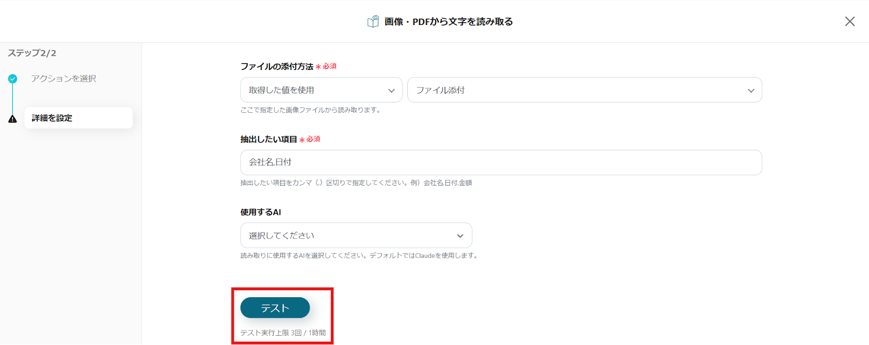
Task: Close the dialog with the X icon
Action: (x=849, y=21)
